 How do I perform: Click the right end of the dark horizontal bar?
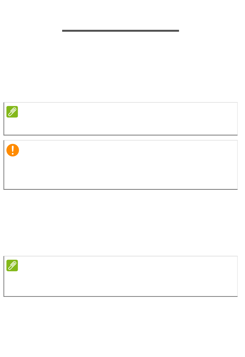[178, 31]
